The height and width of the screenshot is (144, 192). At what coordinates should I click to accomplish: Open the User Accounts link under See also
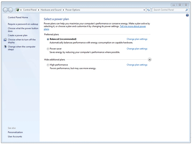point(15,137)
